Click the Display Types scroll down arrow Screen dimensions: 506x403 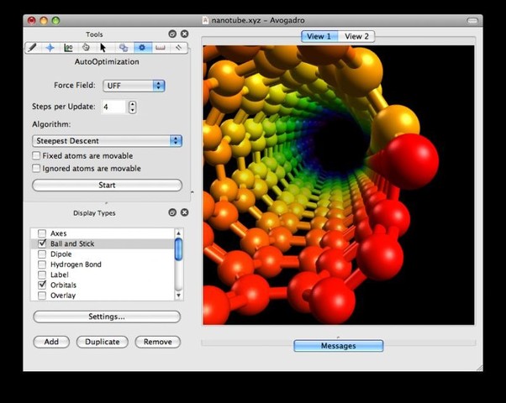[x=178, y=296]
